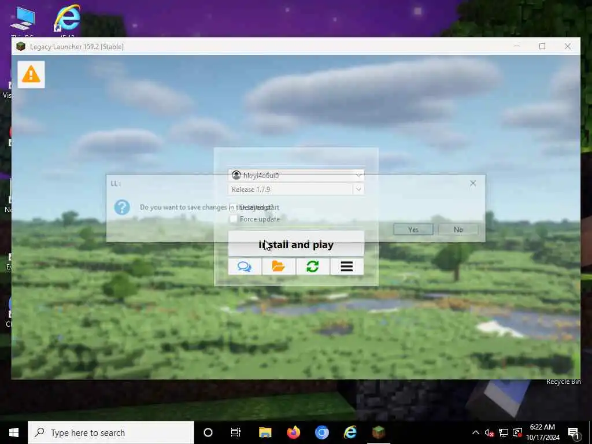Click the Install and play button
This screenshot has height=444, width=592.
296,244
